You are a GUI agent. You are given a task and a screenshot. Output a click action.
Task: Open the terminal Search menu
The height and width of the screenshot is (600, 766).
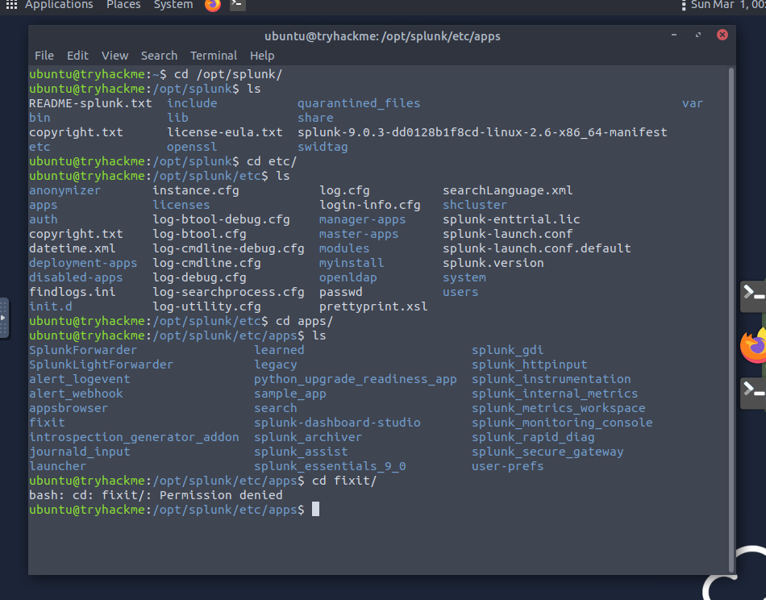click(x=159, y=56)
